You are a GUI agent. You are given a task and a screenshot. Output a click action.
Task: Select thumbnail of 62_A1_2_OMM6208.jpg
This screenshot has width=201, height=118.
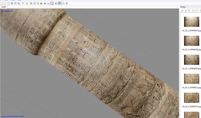pos(192,41)
